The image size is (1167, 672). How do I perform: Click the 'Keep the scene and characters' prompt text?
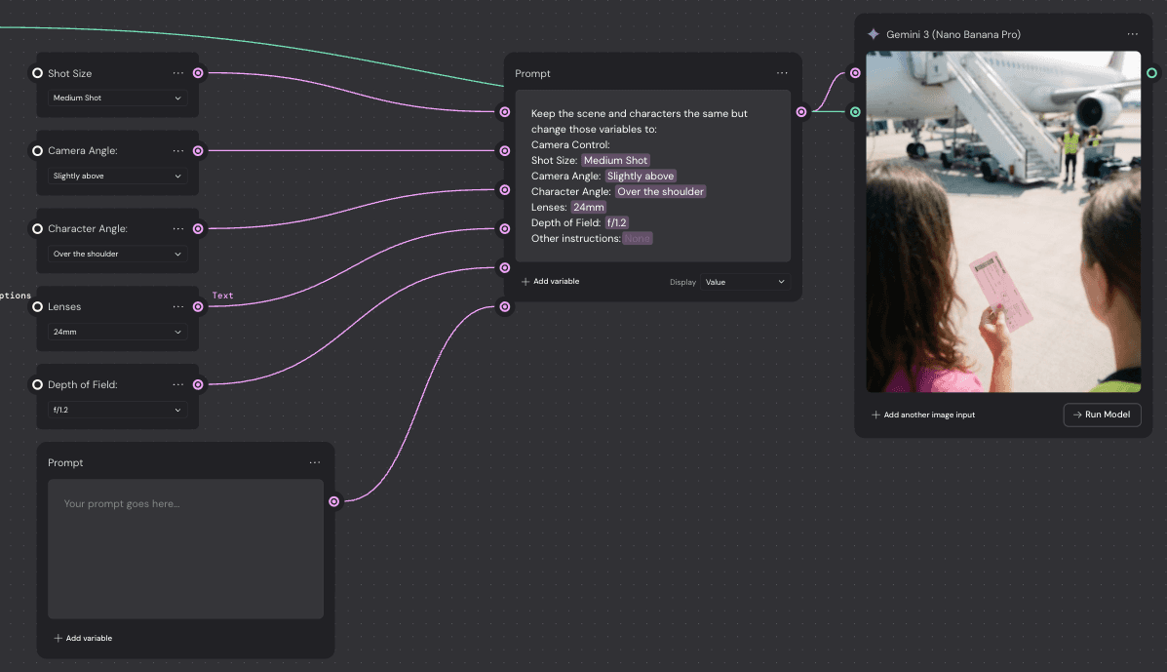(640, 121)
